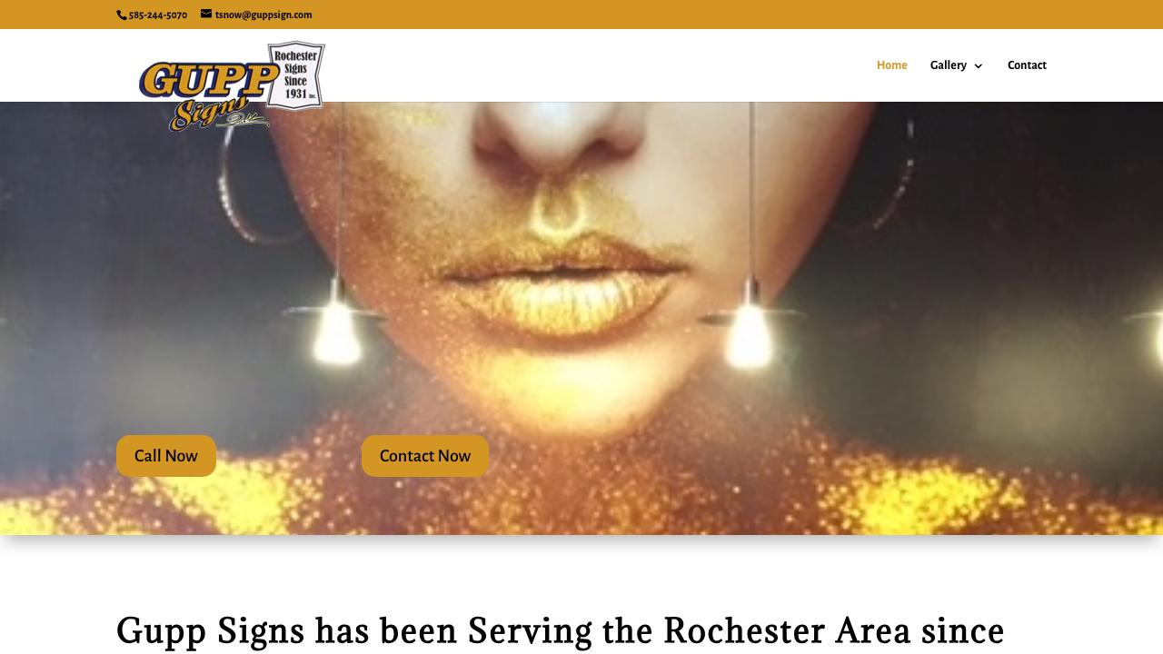Open the Gallery menu item
The height and width of the screenshot is (654, 1163).
[x=948, y=65]
